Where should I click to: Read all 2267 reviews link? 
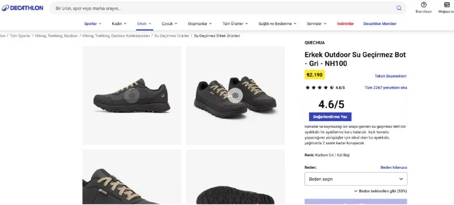click(386, 87)
